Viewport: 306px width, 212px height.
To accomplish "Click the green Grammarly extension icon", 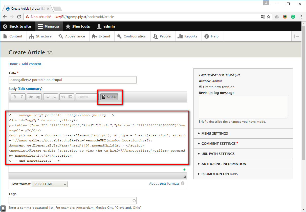I will tap(293, 17).
